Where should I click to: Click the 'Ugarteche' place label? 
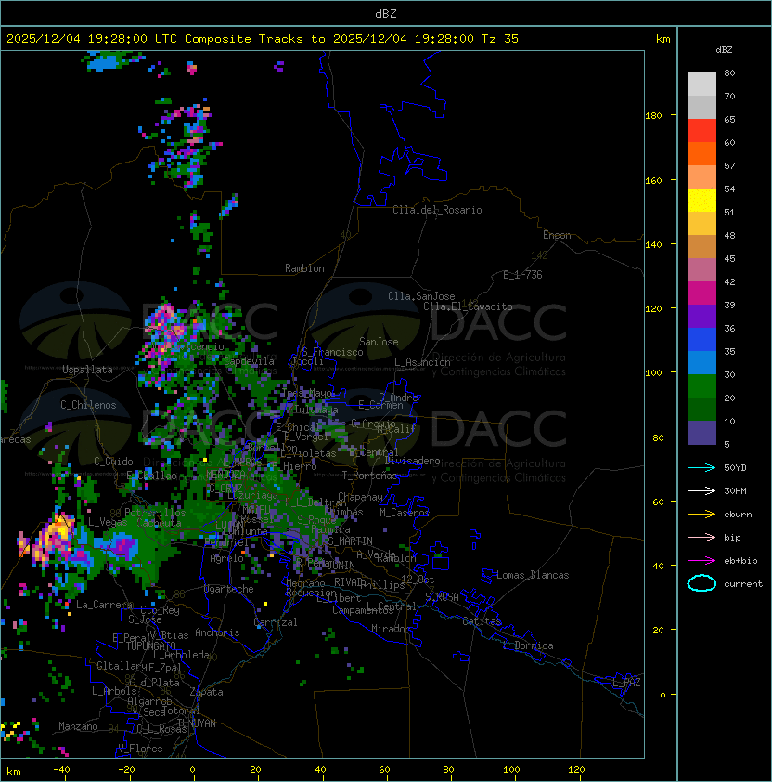[229, 589]
